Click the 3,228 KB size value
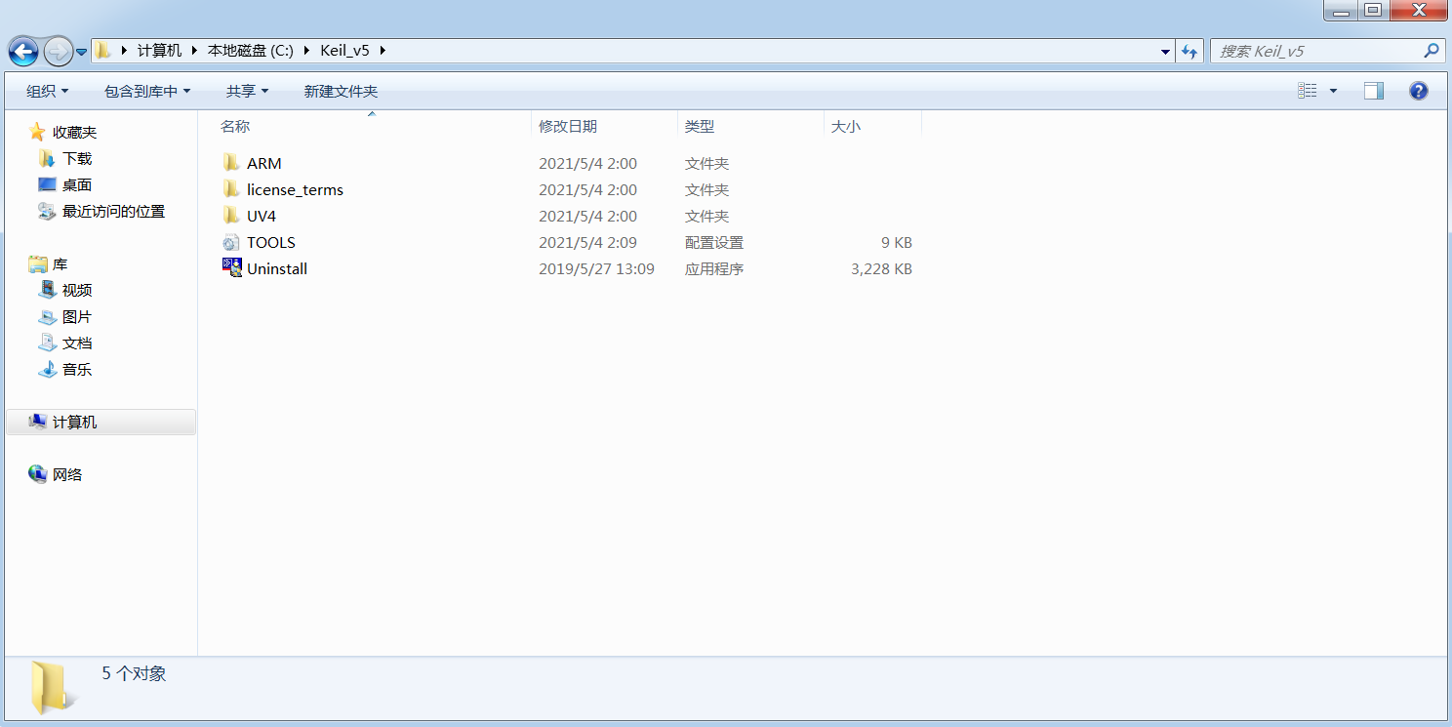Viewport: 1452px width, 727px height. click(882, 269)
